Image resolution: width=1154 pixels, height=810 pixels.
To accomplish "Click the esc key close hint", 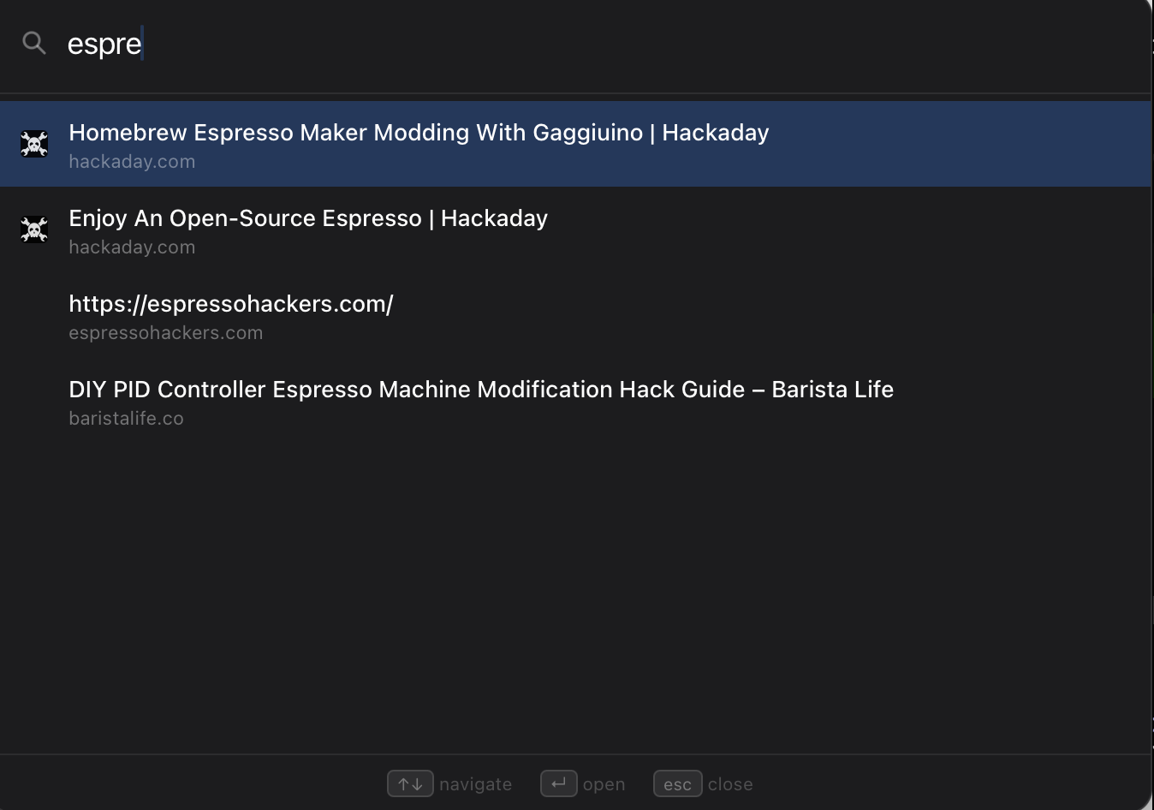I will click(x=677, y=783).
